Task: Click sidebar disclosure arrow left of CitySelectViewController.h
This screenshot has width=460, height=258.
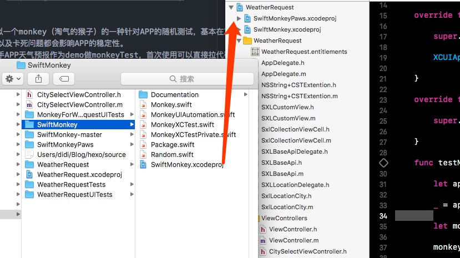Action: pos(18,94)
